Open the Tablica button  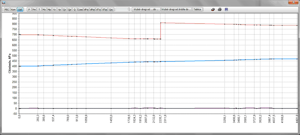point(197,9)
